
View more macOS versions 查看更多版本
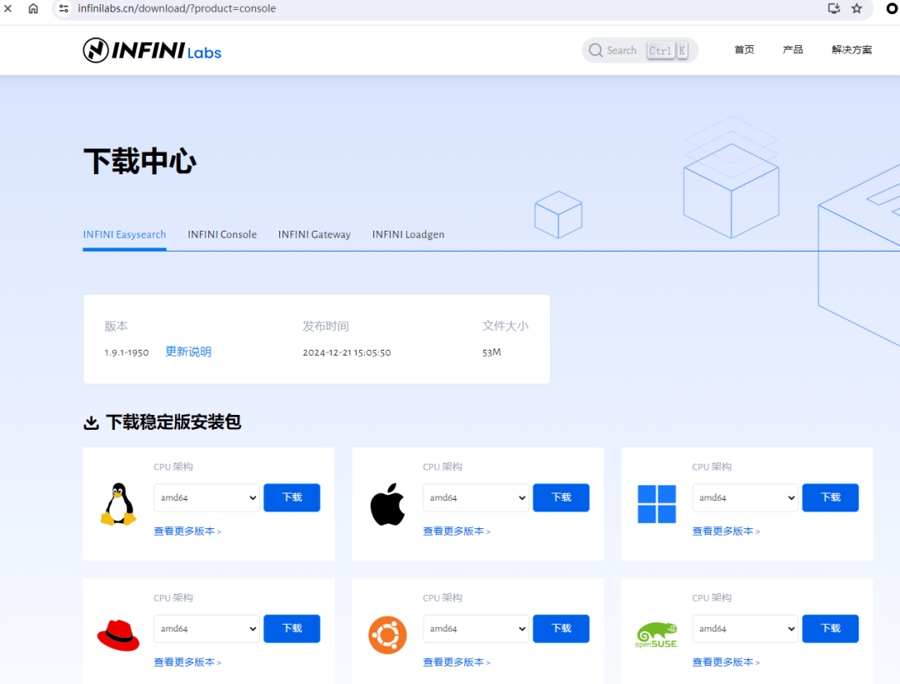point(457,532)
